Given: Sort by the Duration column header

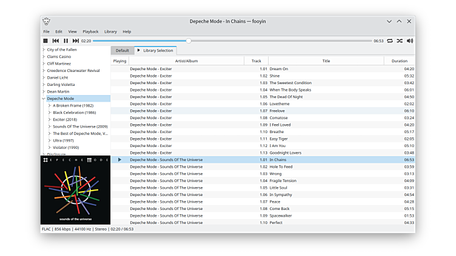Looking at the screenshot, I should (399, 61).
